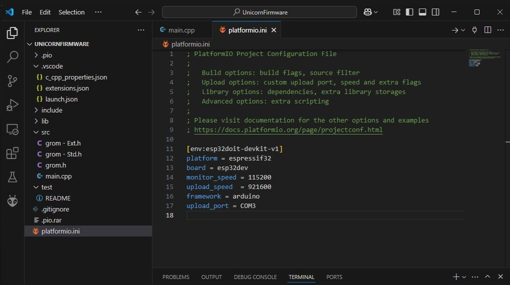Open the Edit menu
This screenshot has height=285, width=510.
pos(45,12)
